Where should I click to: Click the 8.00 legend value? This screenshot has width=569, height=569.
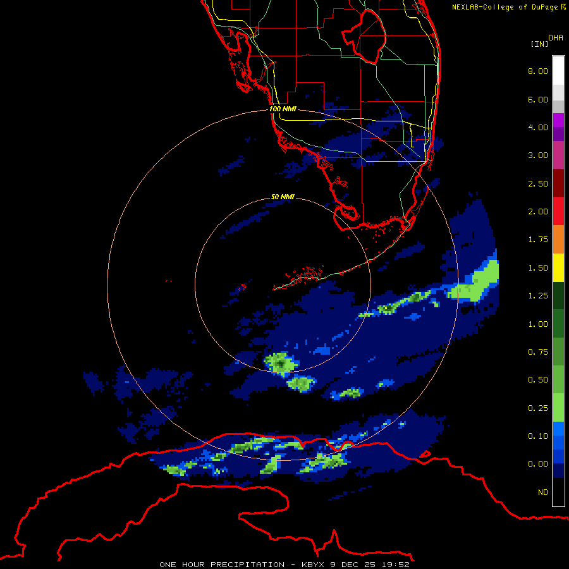click(538, 71)
